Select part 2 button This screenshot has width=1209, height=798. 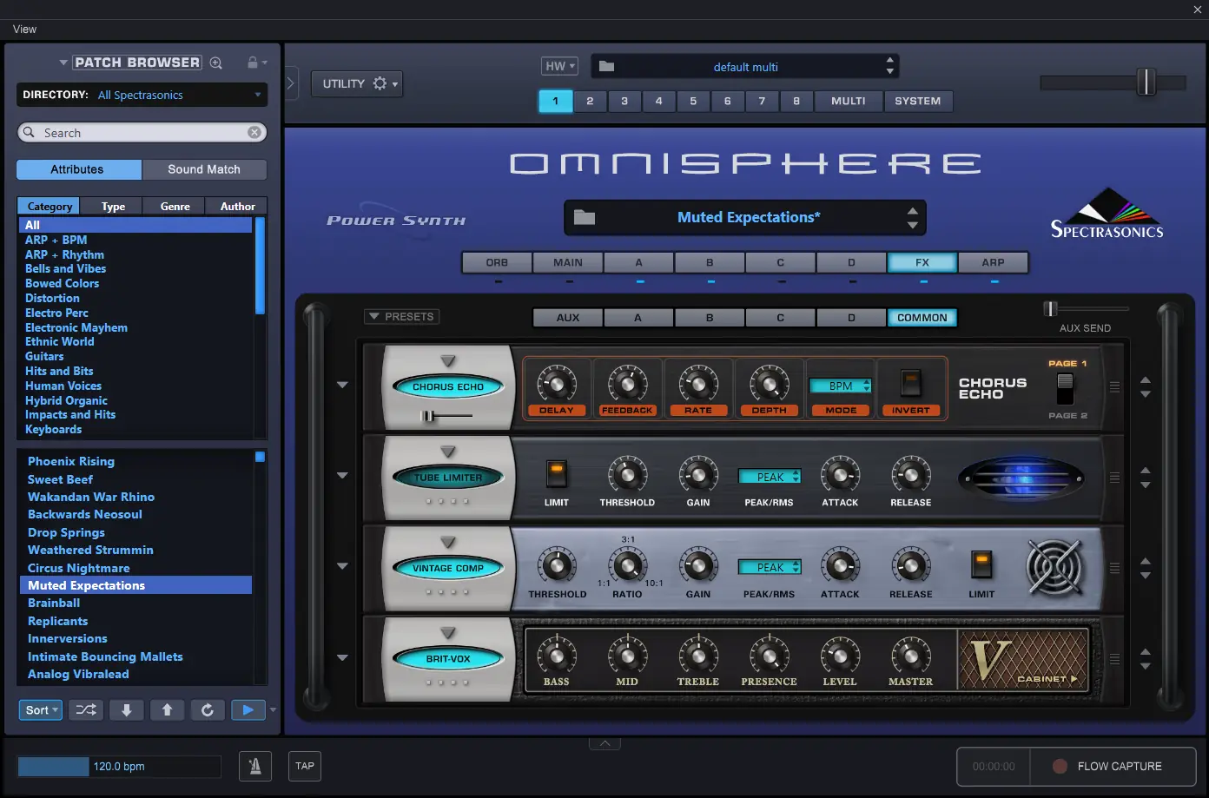click(x=590, y=101)
